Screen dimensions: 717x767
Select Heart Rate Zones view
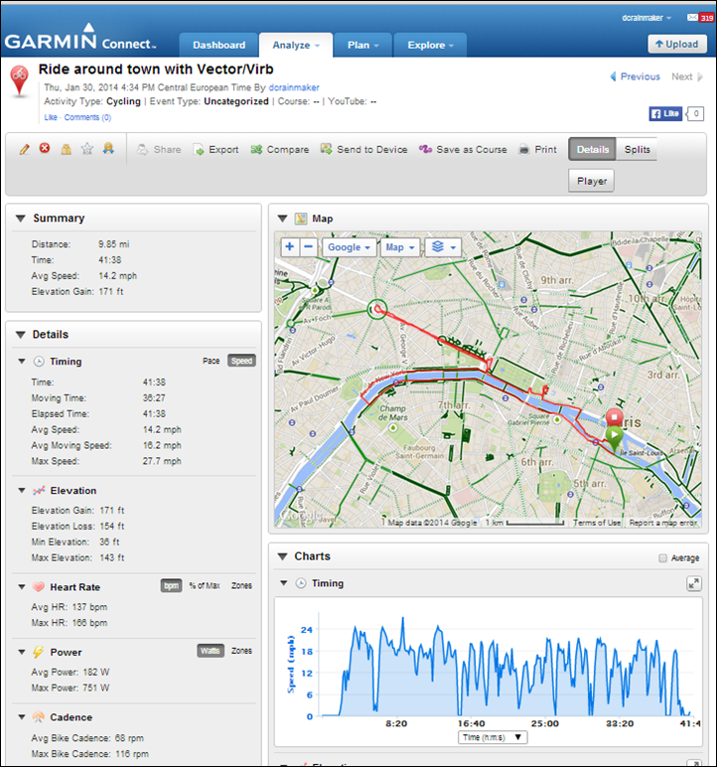(241, 585)
